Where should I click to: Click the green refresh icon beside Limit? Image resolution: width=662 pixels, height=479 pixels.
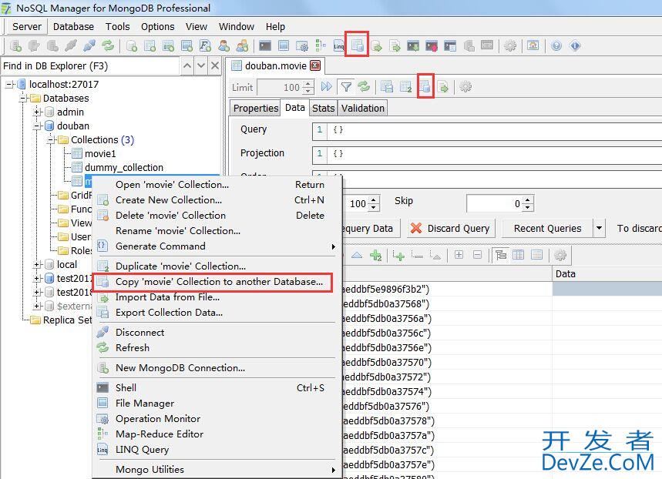coord(364,87)
